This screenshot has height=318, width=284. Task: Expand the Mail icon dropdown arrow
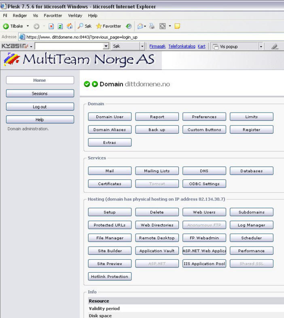[145, 26]
